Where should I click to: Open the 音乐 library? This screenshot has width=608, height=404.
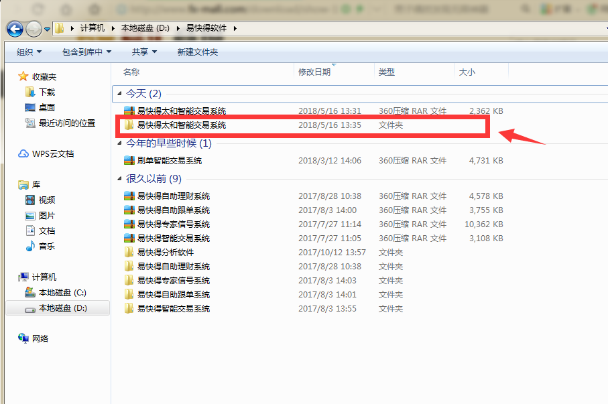tap(47, 246)
